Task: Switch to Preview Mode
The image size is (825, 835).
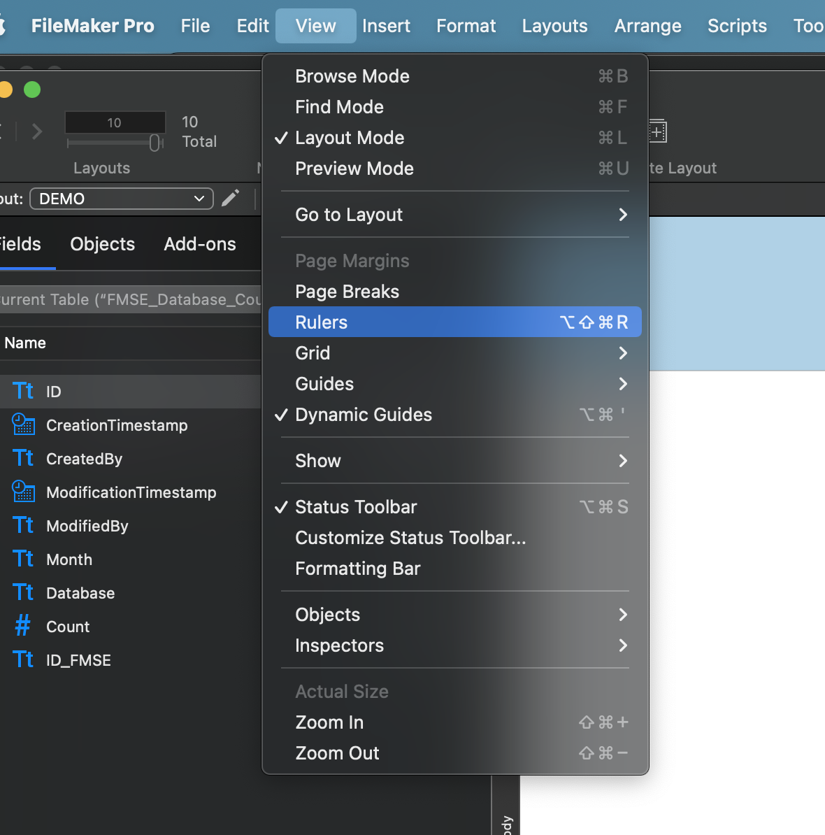Action: click(x=455, y=169)
